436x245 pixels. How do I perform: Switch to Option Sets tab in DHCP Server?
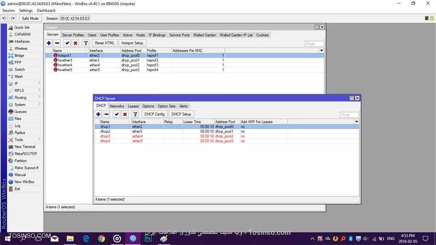click(x=166, y=107)
